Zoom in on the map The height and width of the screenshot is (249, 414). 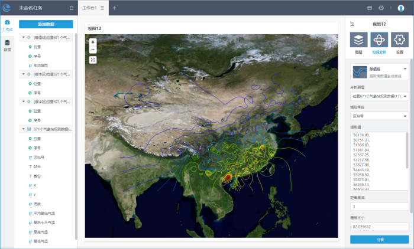click(93, 42)
